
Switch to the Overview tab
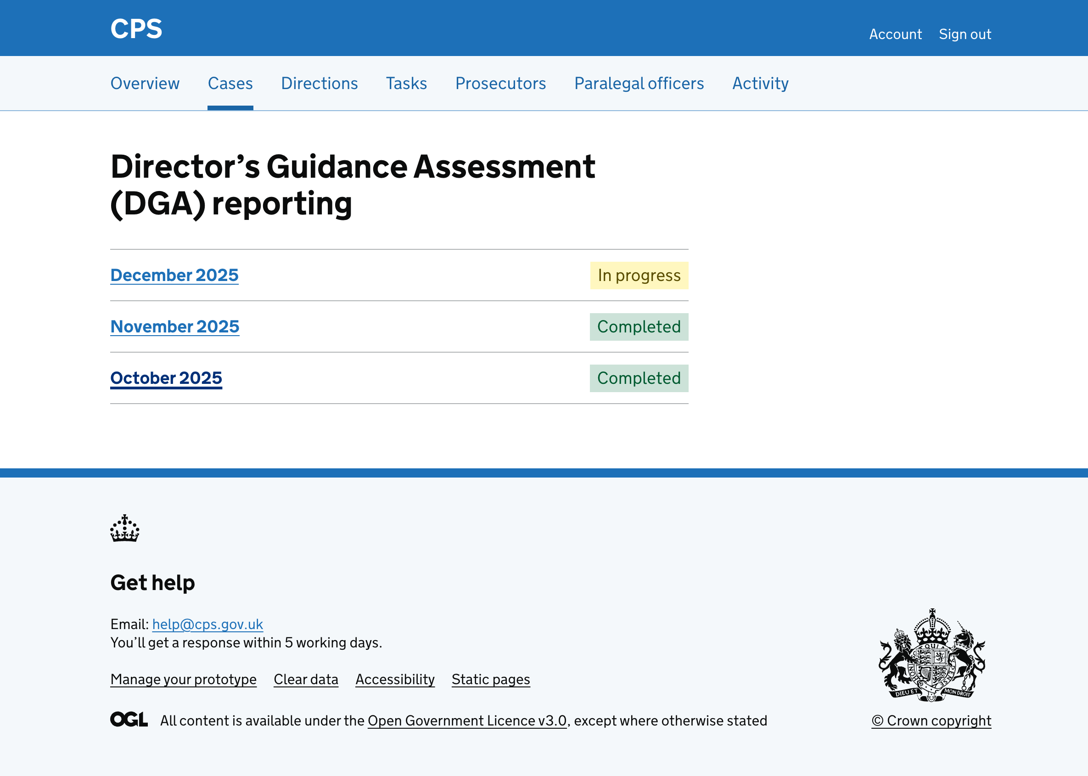(x=145, y=83)
